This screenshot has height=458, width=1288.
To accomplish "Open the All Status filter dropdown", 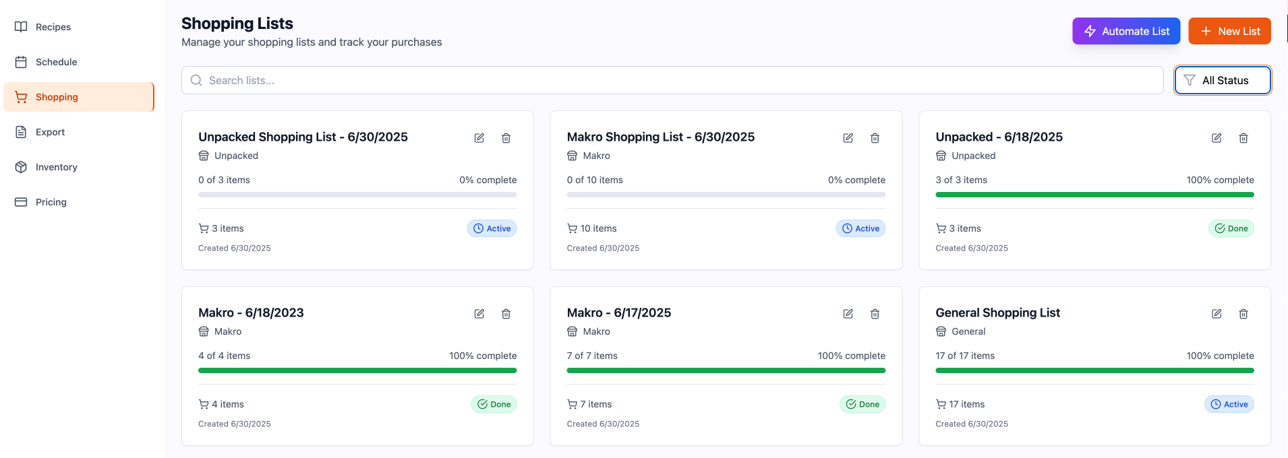I will pyautogui.click(x=1223, y=80).
